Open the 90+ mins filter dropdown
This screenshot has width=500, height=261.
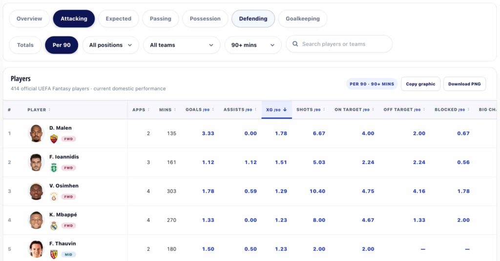coord(253,45)
